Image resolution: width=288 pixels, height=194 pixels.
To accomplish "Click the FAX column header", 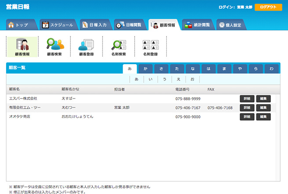I will point(211,89).
